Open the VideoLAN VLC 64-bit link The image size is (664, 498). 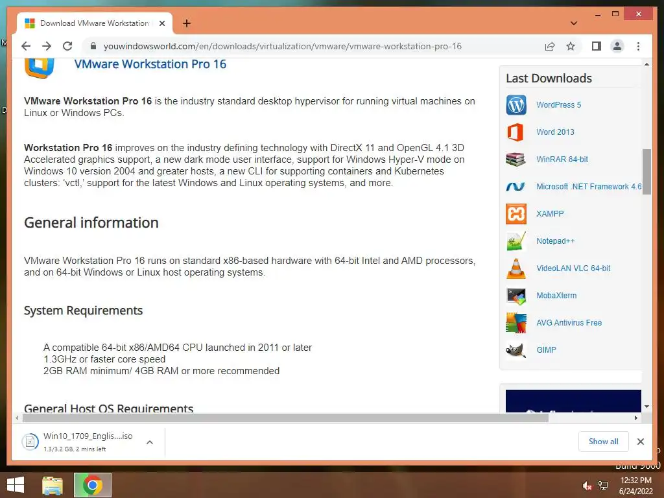pos(573,268)
